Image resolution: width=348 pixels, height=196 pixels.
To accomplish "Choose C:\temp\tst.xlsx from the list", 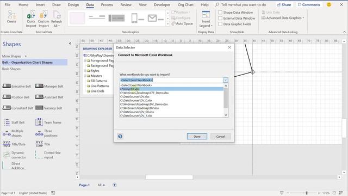I will pos(172,89).
